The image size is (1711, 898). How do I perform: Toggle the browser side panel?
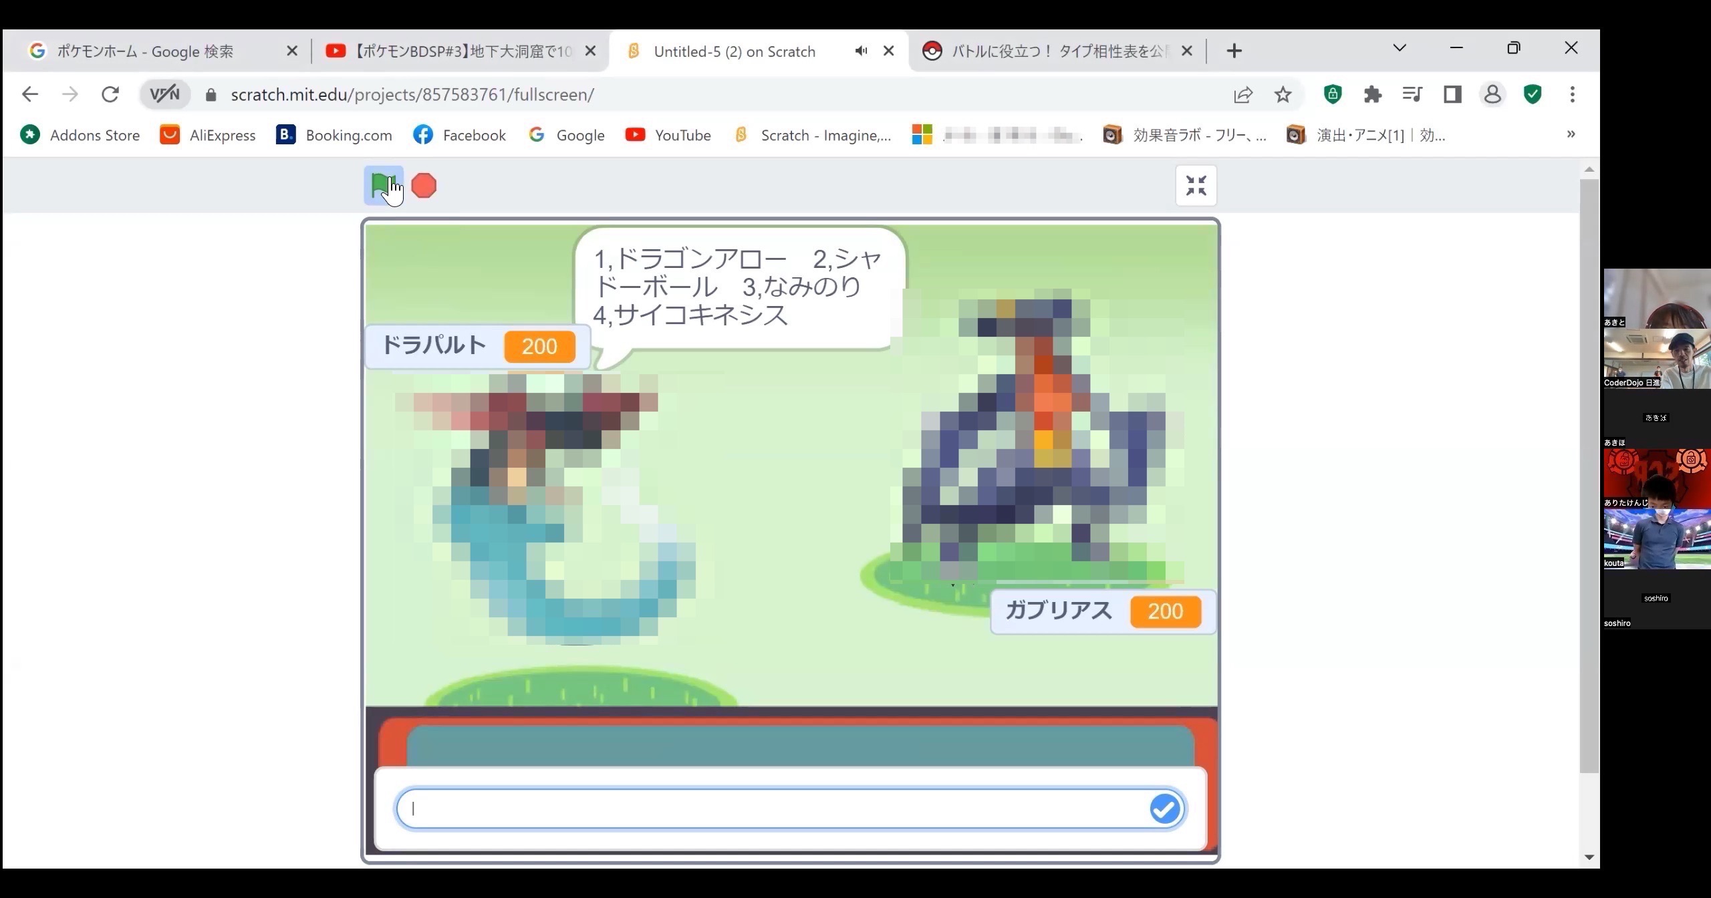1452,94
